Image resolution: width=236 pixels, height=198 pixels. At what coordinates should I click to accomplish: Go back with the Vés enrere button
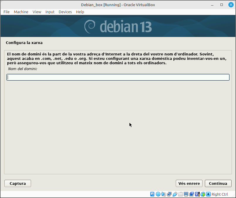tap(189, 183)
